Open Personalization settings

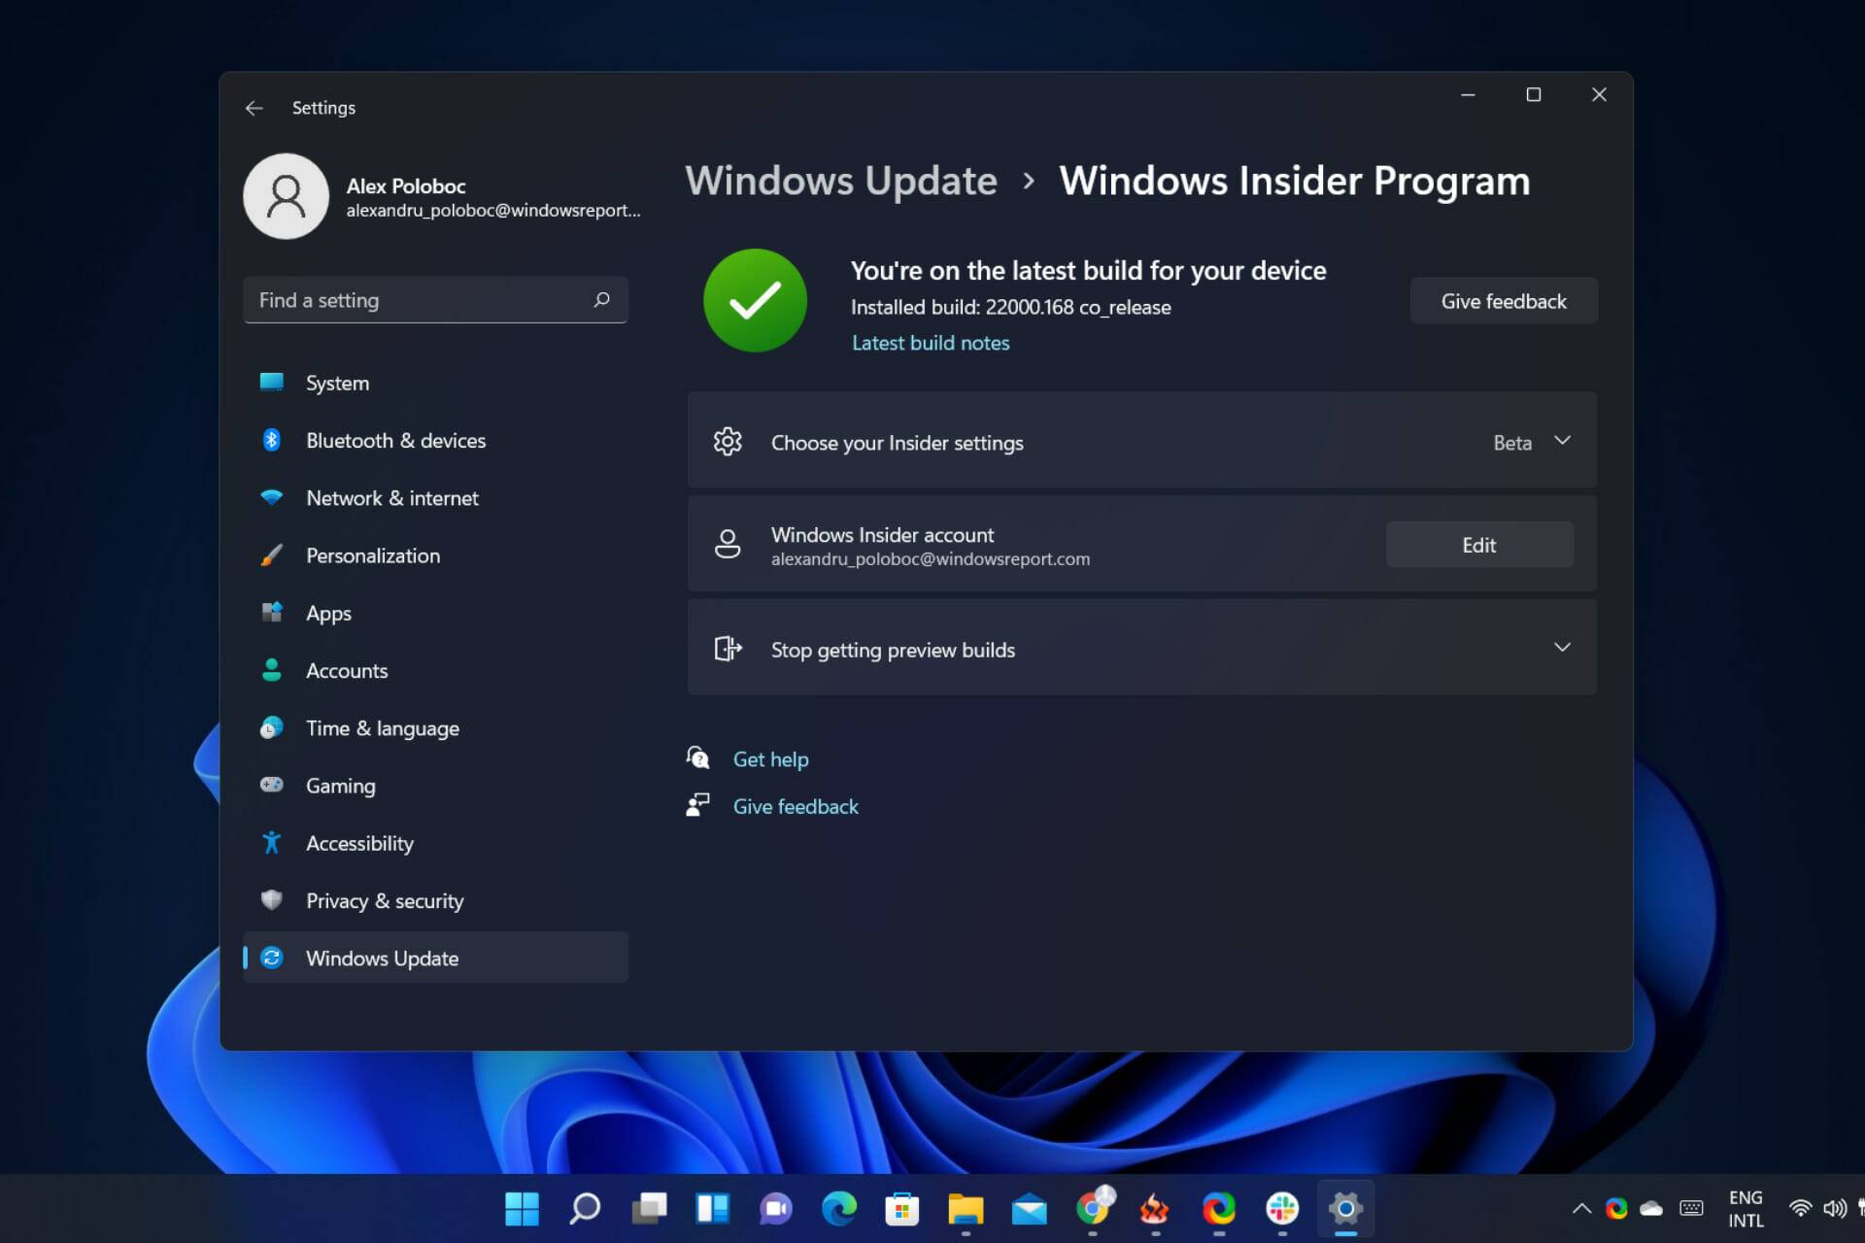point(373,554)
